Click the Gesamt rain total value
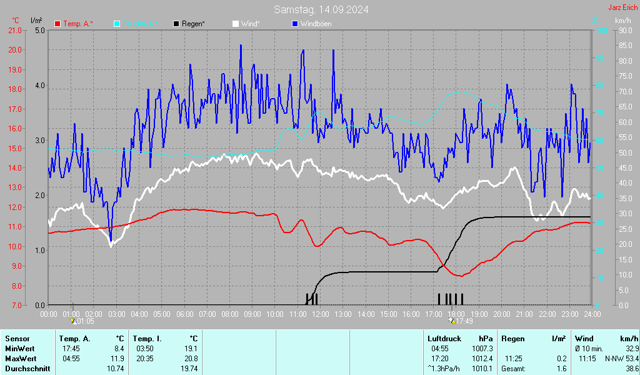The height and width of the screenshot is (375, 640). pyautogui.click(x=561, y=369)
